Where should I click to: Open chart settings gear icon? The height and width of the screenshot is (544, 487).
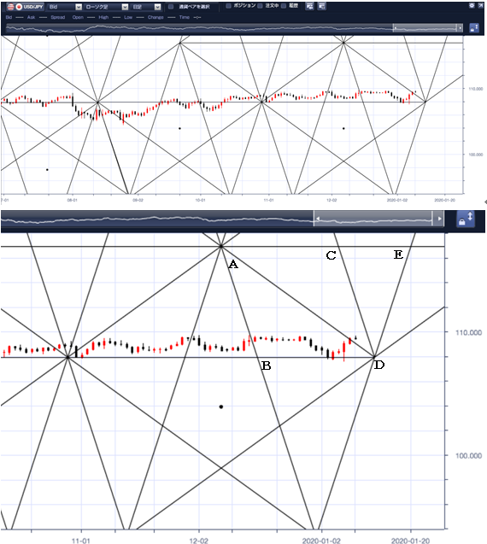point(472,5)
